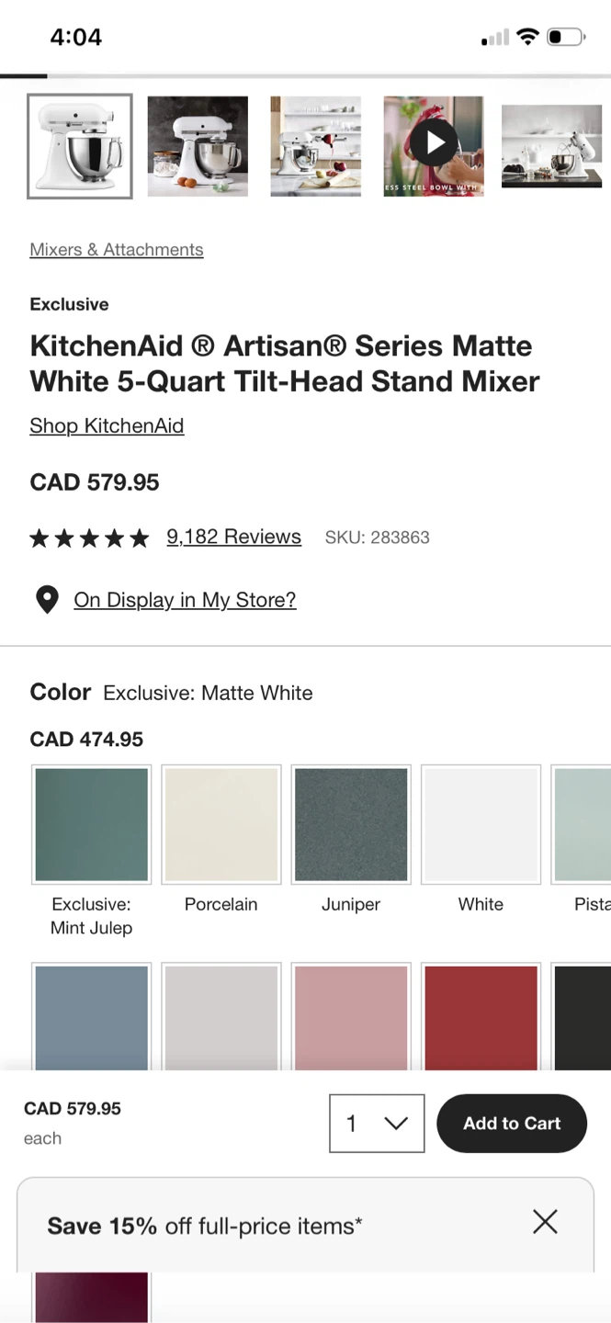611x1323 pixels.
Task: View the first white mixer thumbnail
Action: (80, 146)
